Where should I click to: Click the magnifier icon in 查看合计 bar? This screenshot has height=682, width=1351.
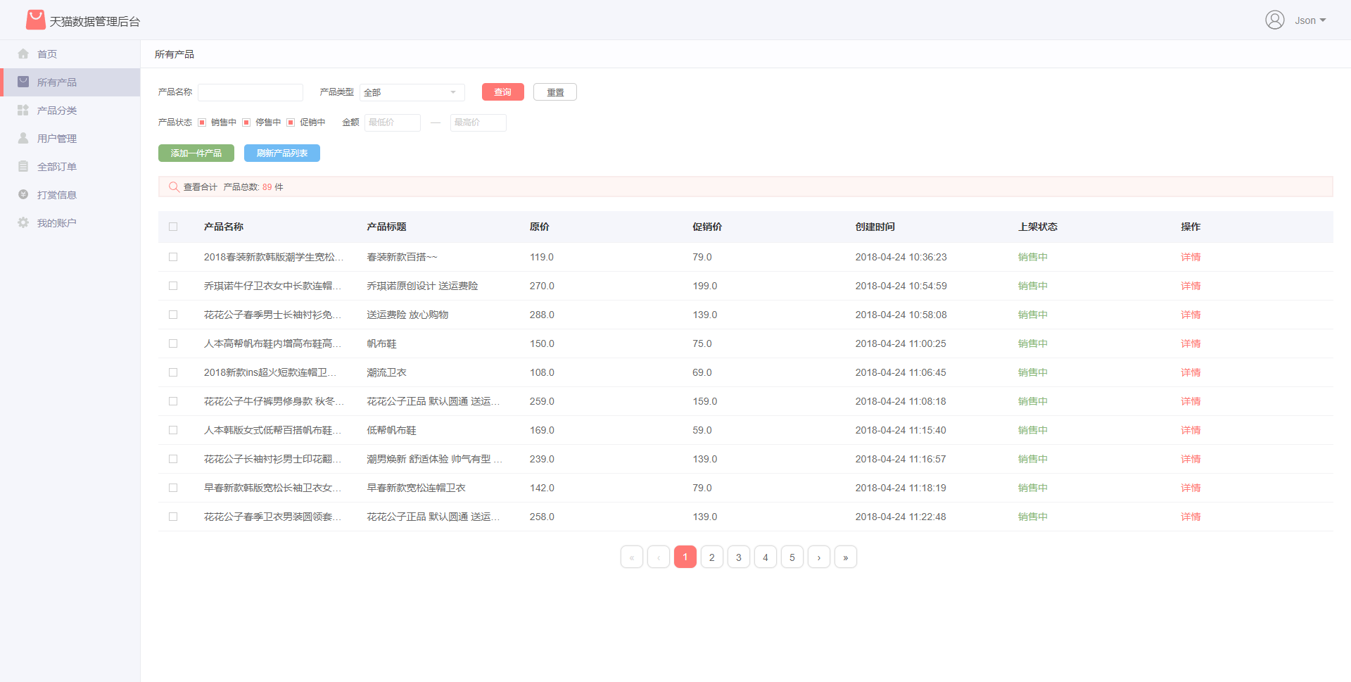174,187
